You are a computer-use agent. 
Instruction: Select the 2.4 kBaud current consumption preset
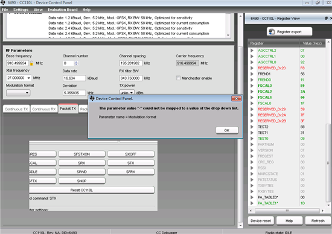point(129,33)
